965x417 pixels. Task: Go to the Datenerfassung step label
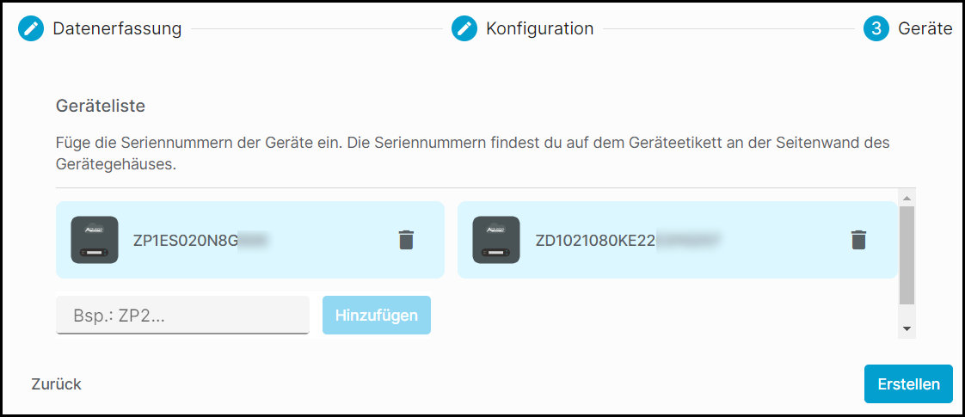[117, 28]
